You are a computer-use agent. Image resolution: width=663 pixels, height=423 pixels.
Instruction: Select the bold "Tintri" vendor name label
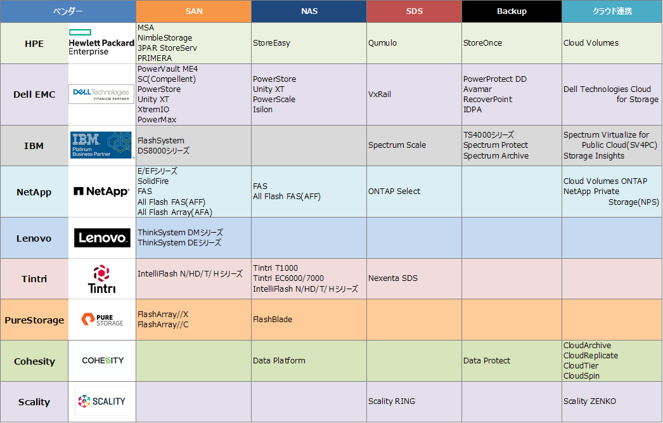point(34,279)
